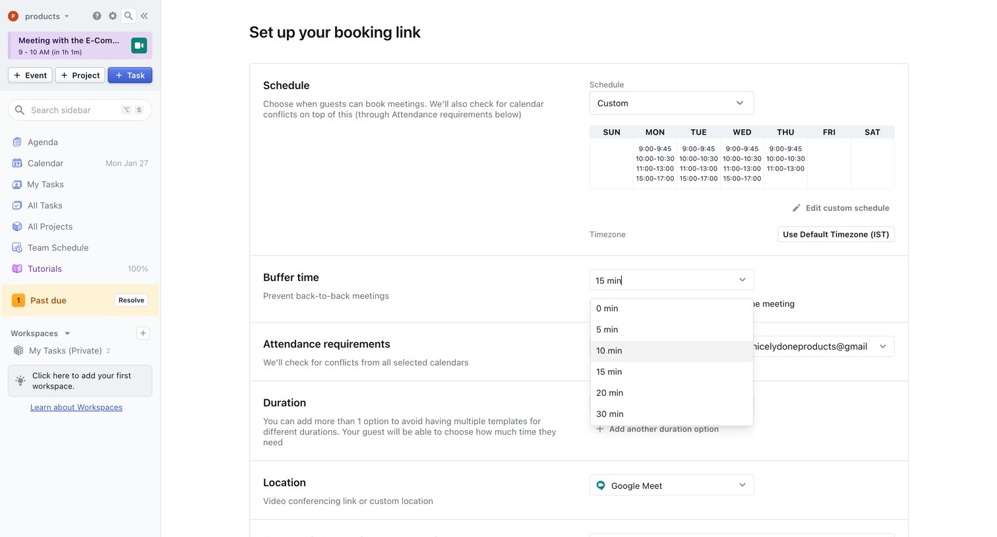This screenshot has width=997, height=537.
Task: Click the orange products workspace avatar
Action: tap(13, 16)
